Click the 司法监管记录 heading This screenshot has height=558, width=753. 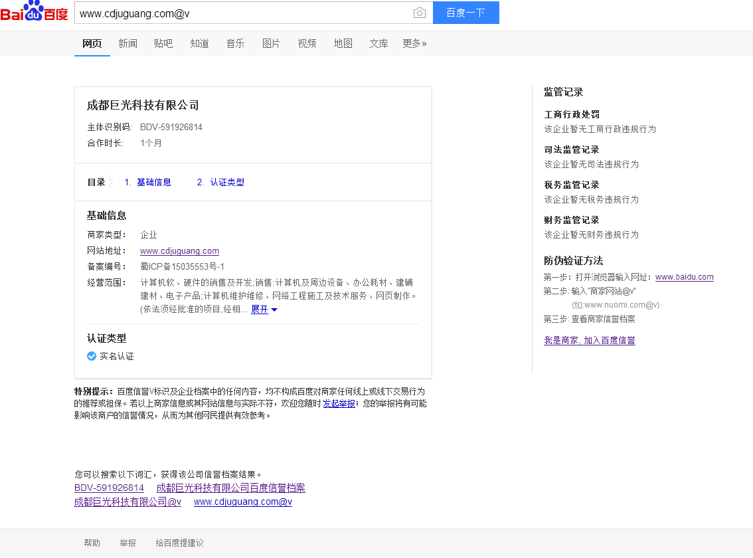click(x=572, y=149)
